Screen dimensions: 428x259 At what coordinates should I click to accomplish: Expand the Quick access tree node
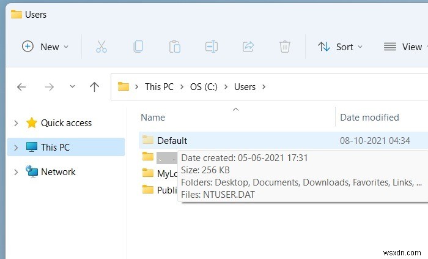pyautogui.click(x=15, y=123)
